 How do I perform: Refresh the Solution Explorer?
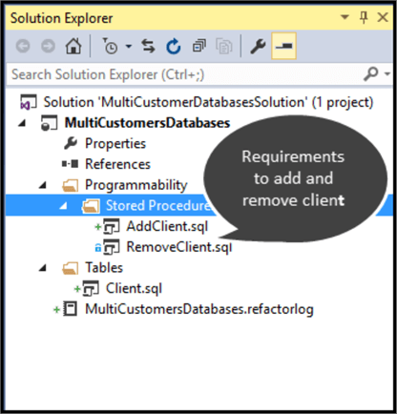click(174, 46)
